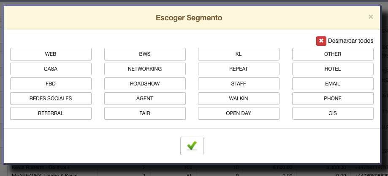Screen dimensions: 388x176
Task: Toggle the BWS segment
Action: [145, 54]
